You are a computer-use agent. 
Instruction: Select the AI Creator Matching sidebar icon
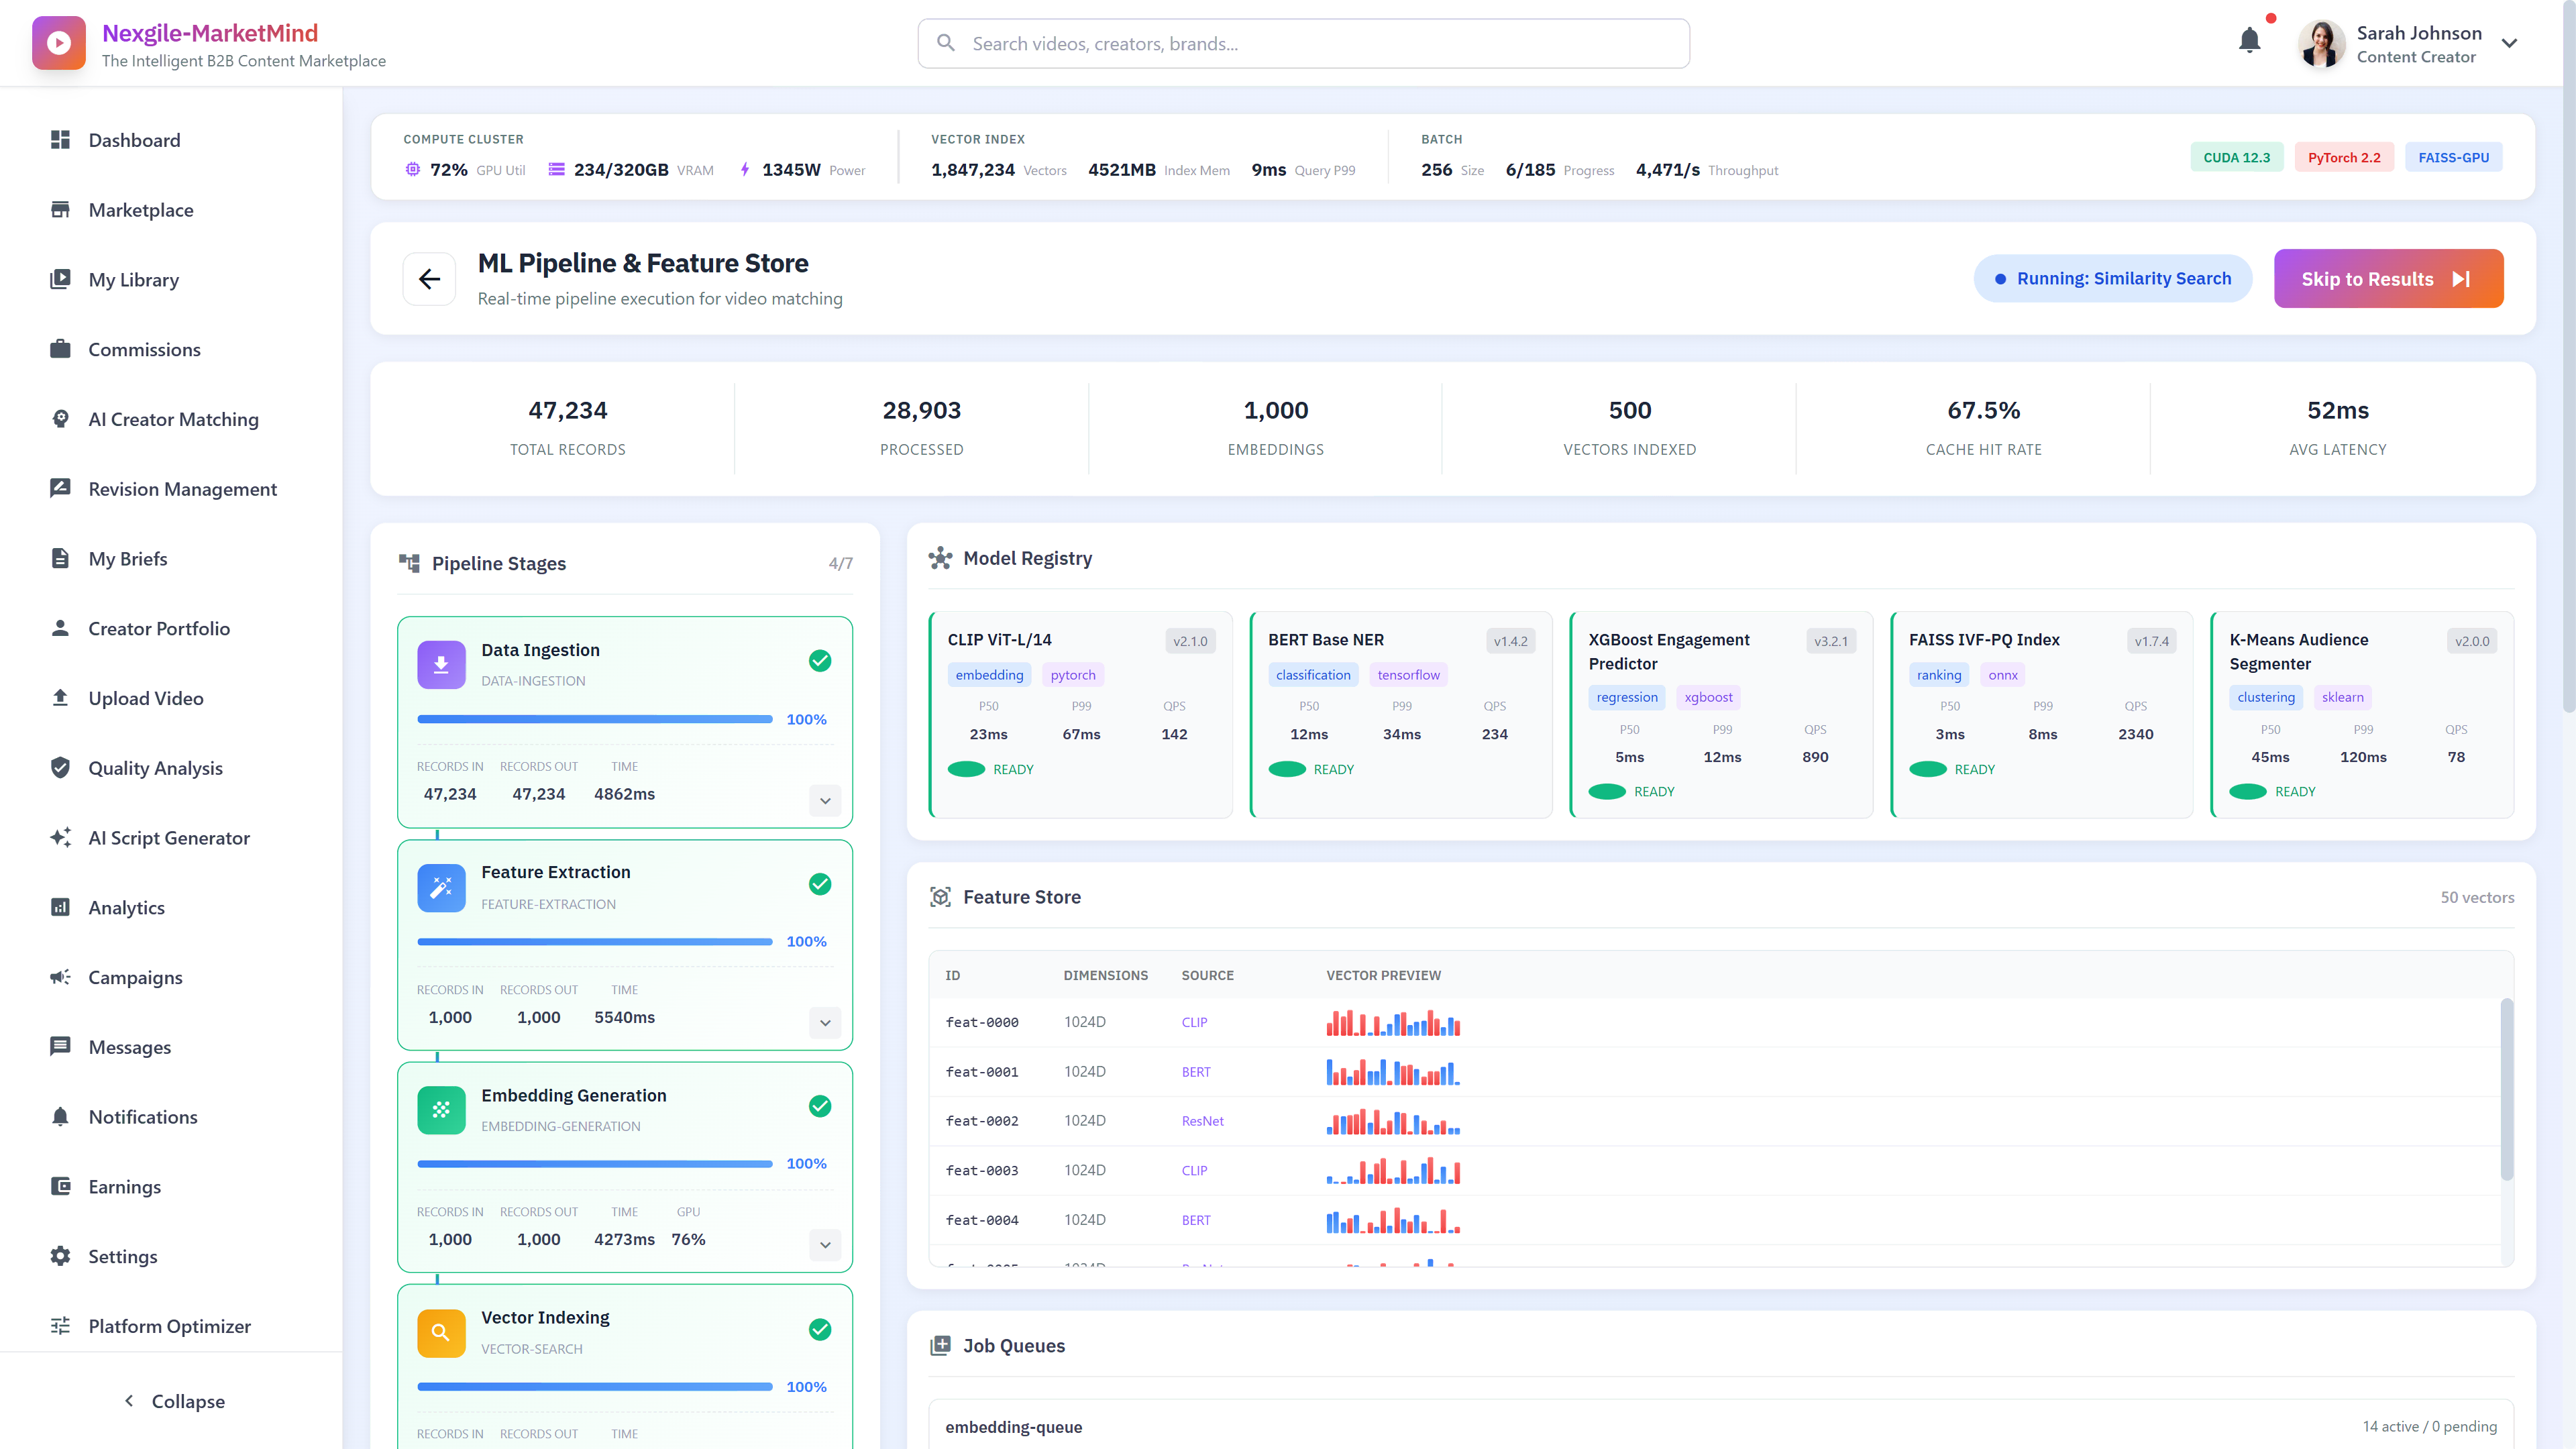[60, 418]
